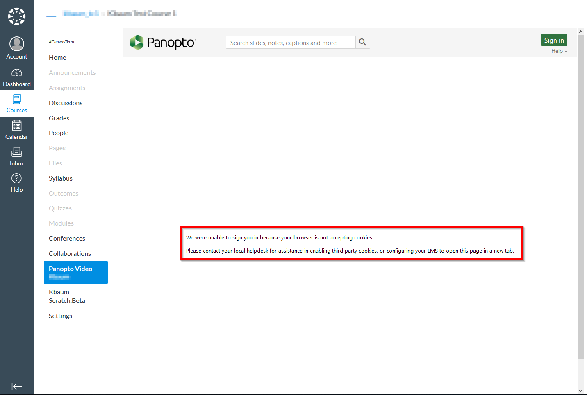Open the Syllabus link

coord(61,178)
